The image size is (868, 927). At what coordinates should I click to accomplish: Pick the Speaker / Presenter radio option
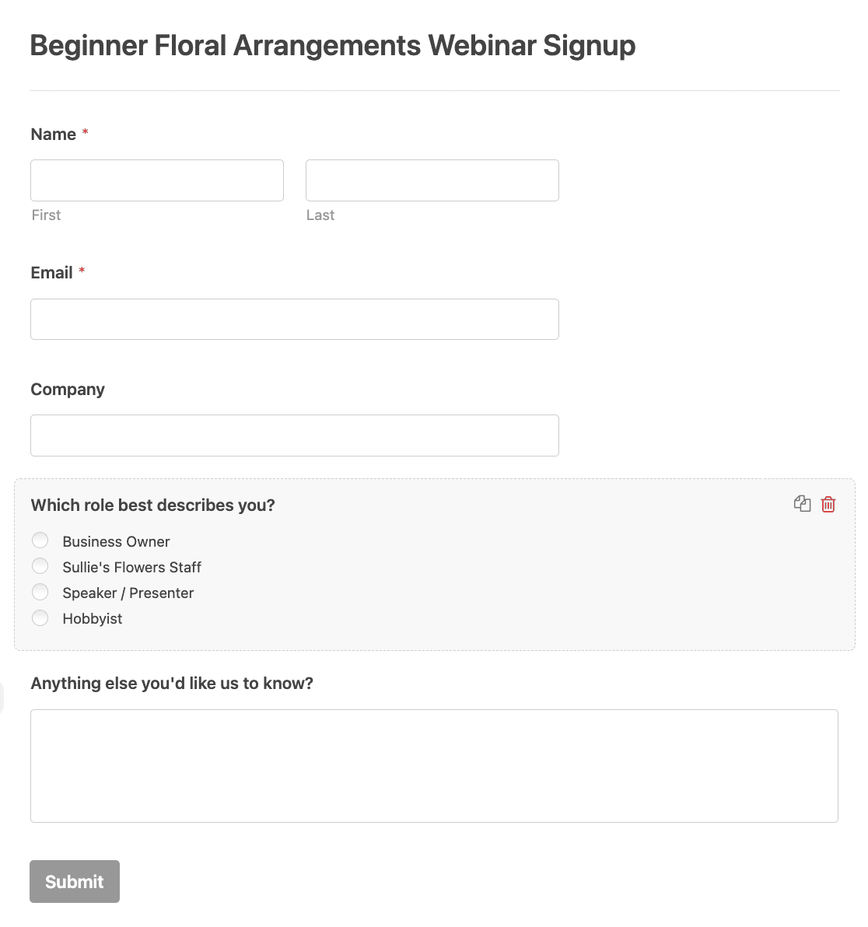point(40,592)
